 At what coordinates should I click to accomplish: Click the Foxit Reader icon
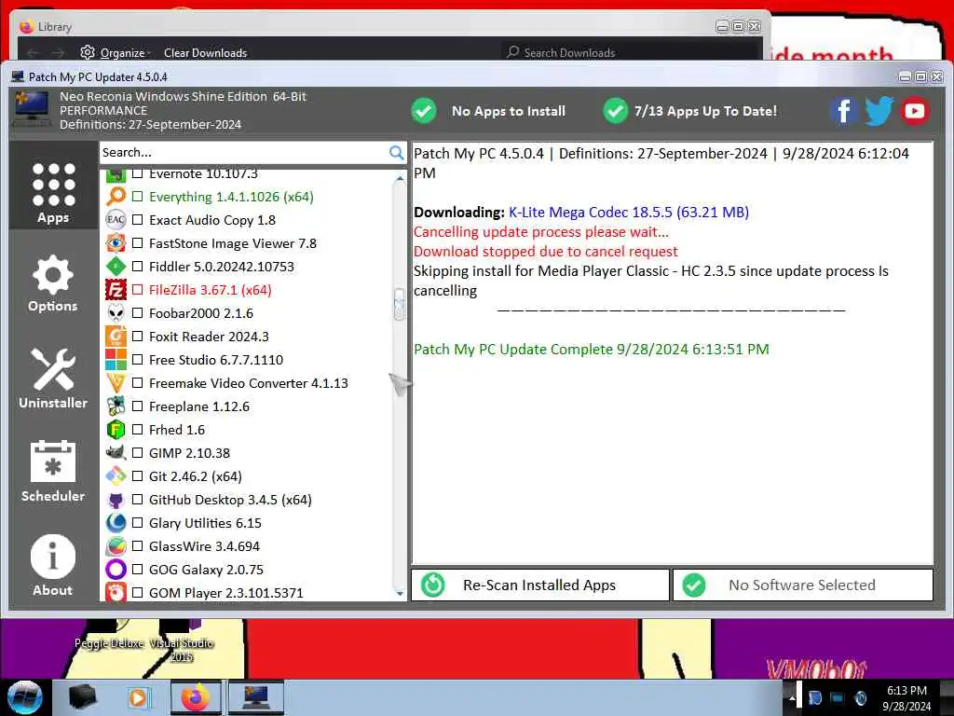pyautogui.click(x=116, y=336)
